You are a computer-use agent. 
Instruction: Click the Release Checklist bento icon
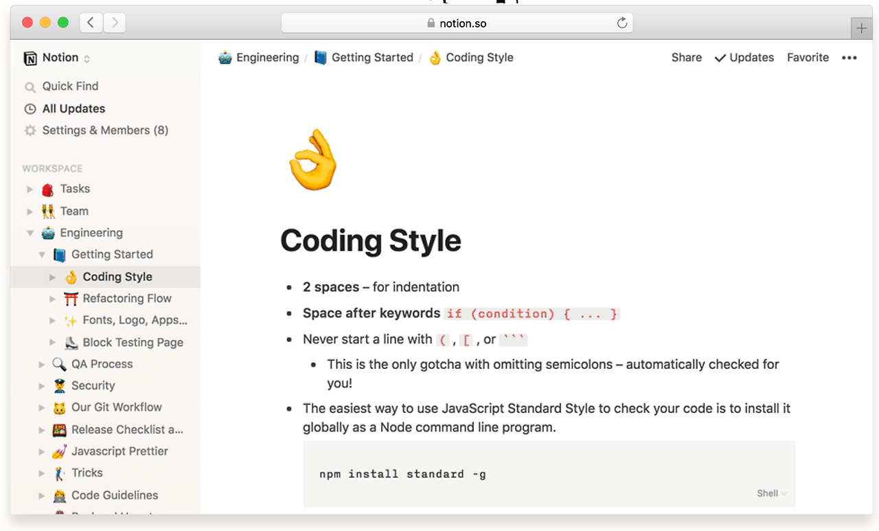(60, 430)
